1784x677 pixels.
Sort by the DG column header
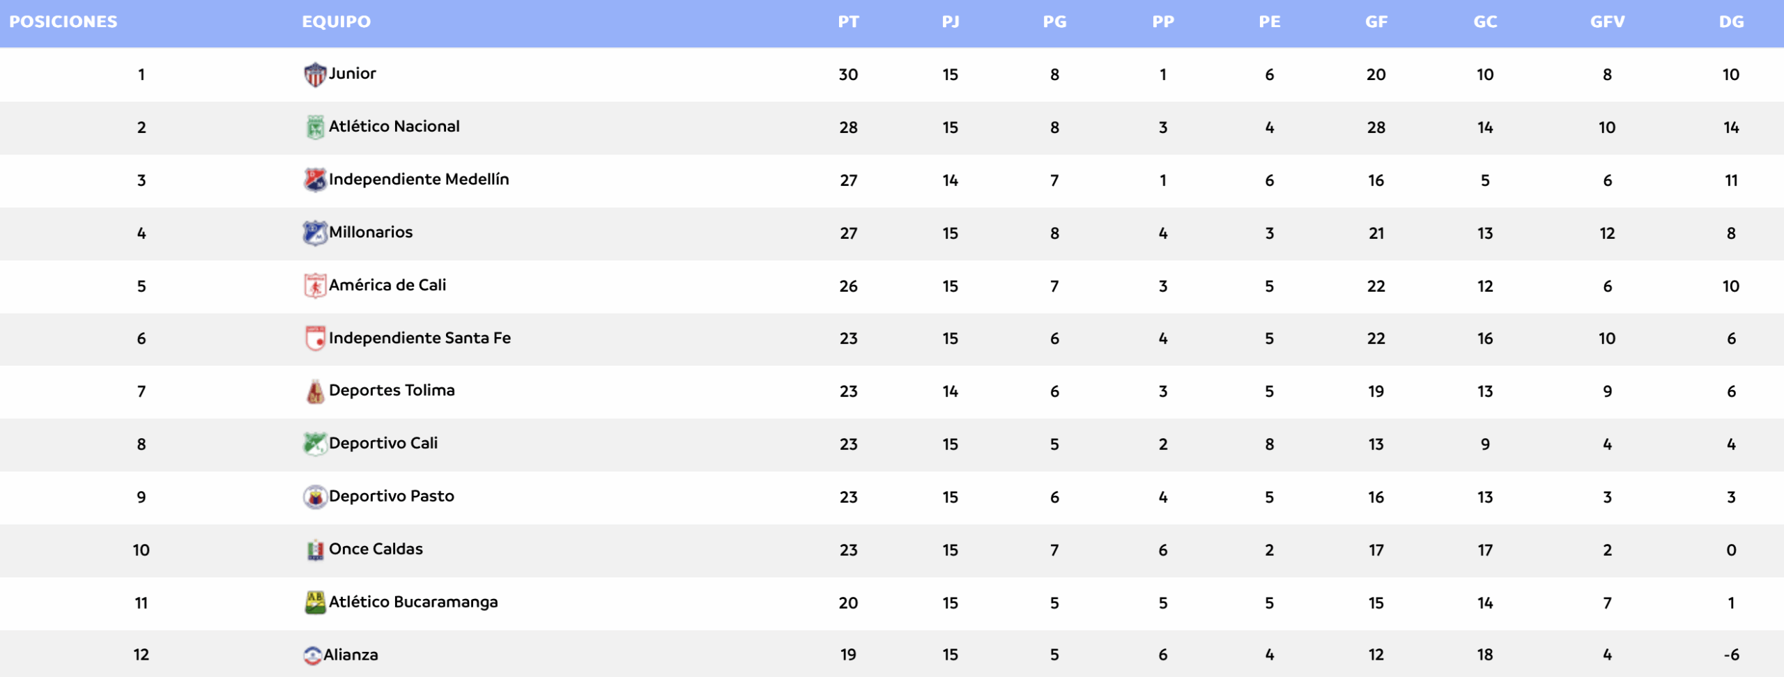pos(1731,22)
